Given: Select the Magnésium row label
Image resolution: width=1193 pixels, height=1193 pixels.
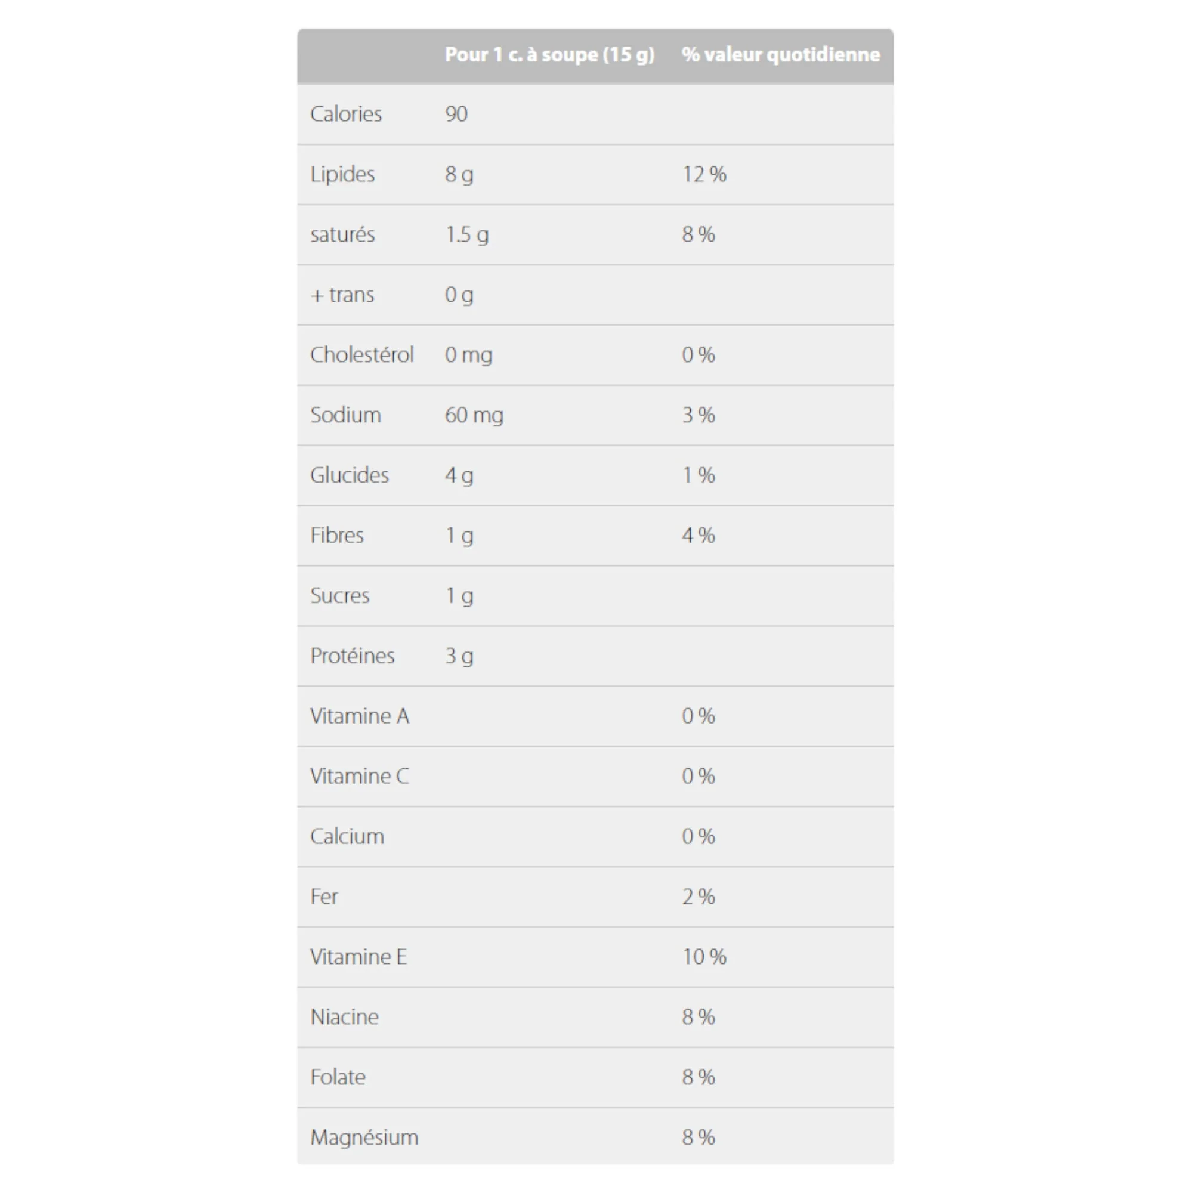Looking at the screenshot, I should tap(364, 1138).
